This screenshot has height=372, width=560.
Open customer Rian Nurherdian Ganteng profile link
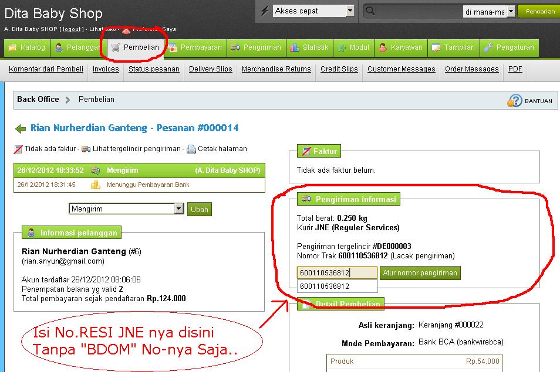(74, 251)
